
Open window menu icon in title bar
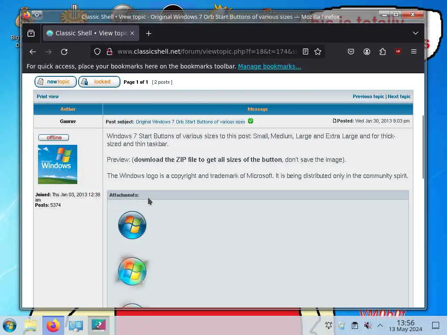point(26,15)
